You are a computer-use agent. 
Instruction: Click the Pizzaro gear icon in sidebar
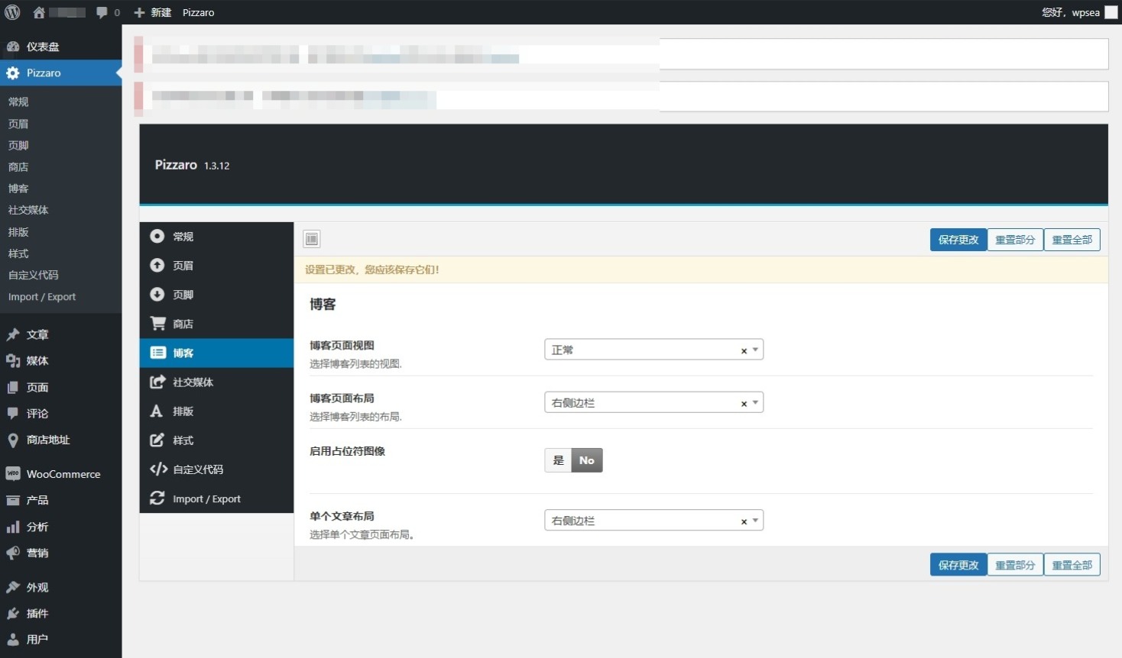(13, 73)
